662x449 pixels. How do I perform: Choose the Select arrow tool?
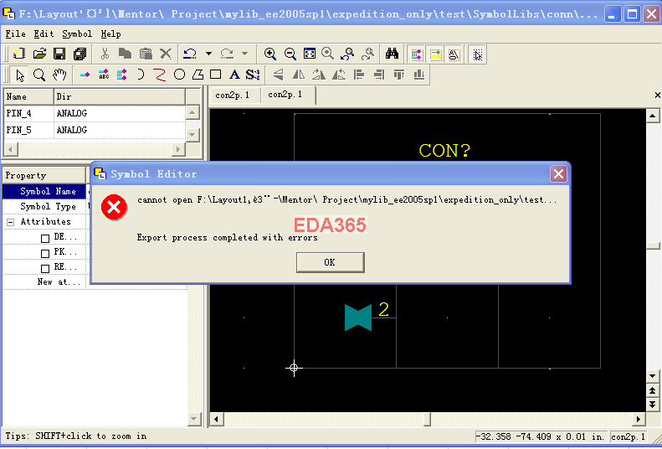click(20, 75)
